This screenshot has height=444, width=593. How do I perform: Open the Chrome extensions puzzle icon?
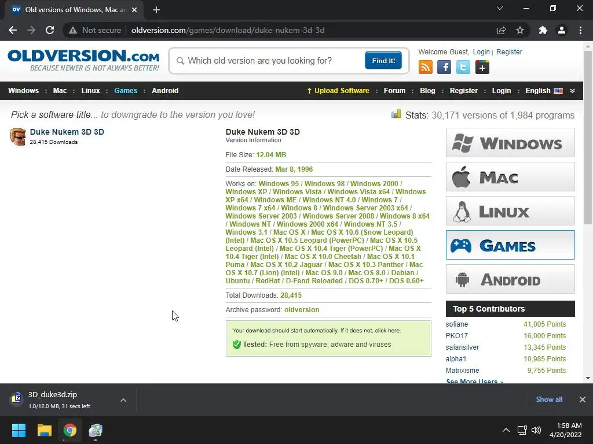point(543,30)
